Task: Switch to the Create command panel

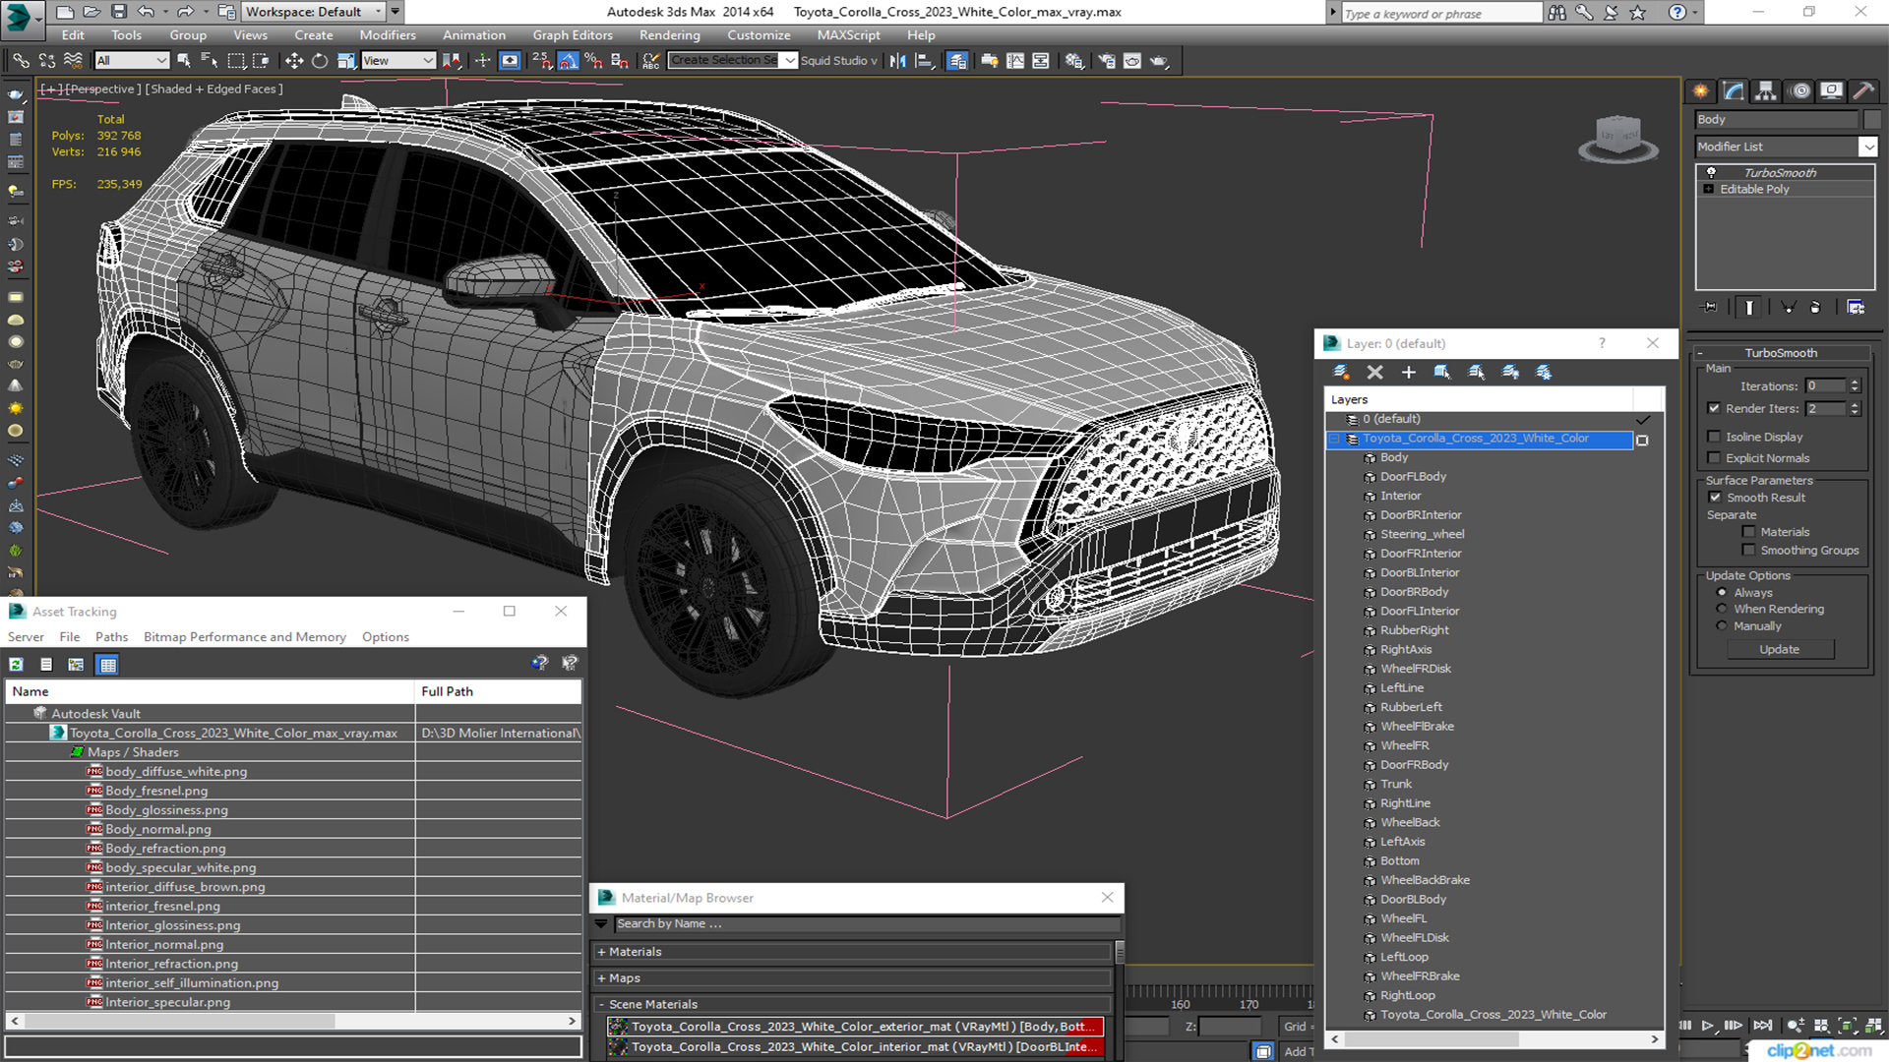Action: (1701, 90)
